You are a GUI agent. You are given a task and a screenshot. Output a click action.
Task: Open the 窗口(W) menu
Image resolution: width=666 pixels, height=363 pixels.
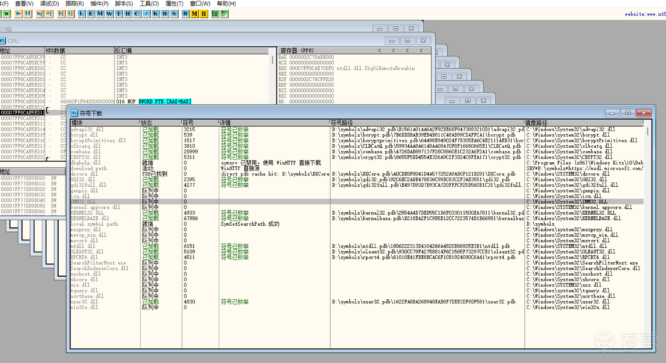[200, 3]
